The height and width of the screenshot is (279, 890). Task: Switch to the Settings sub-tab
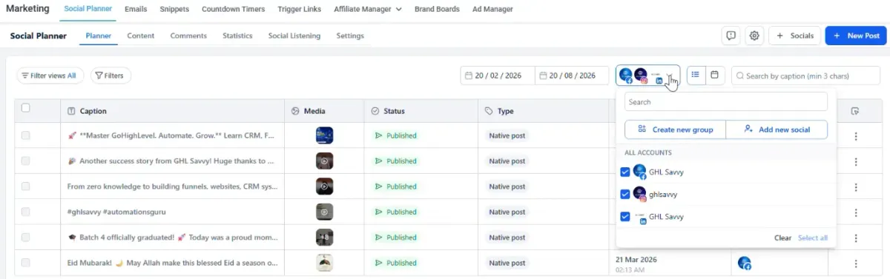[x=350, y=36]
